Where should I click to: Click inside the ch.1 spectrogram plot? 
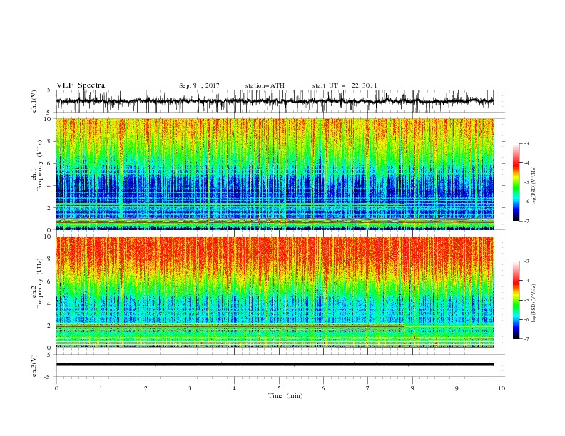pyautogui.click(x=275, y=174)
